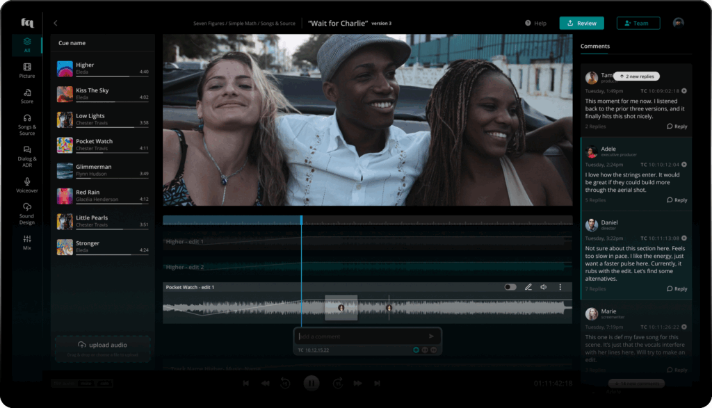Open the Sound Design section

point(27,212)
